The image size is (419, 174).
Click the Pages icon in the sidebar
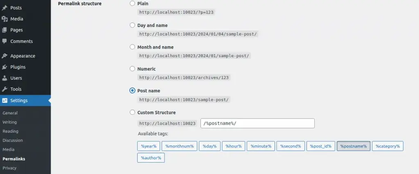tap(4, 30)
